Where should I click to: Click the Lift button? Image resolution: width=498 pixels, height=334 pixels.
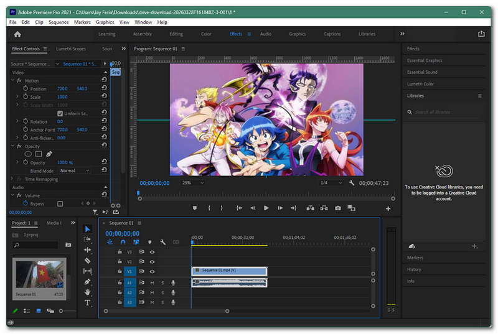point(310,208)
